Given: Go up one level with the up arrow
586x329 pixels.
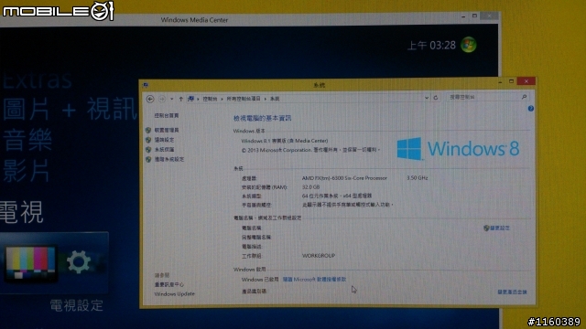Looking at the screenshot, I should pyautogui.click(x=181, y=99).
